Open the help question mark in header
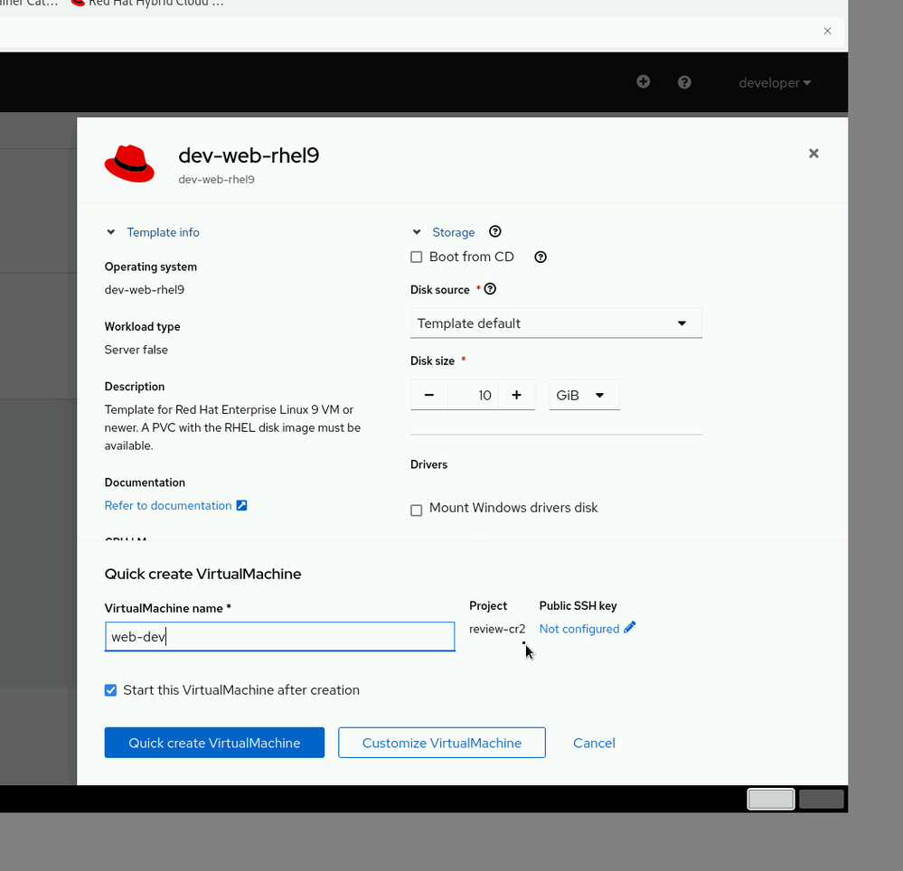The height and width of the screenshot is (871, 903). pos(684,82)
